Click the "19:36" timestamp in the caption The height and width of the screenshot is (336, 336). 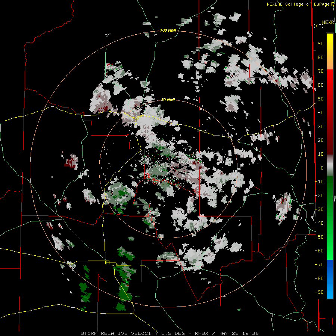(x=250, y=333)
